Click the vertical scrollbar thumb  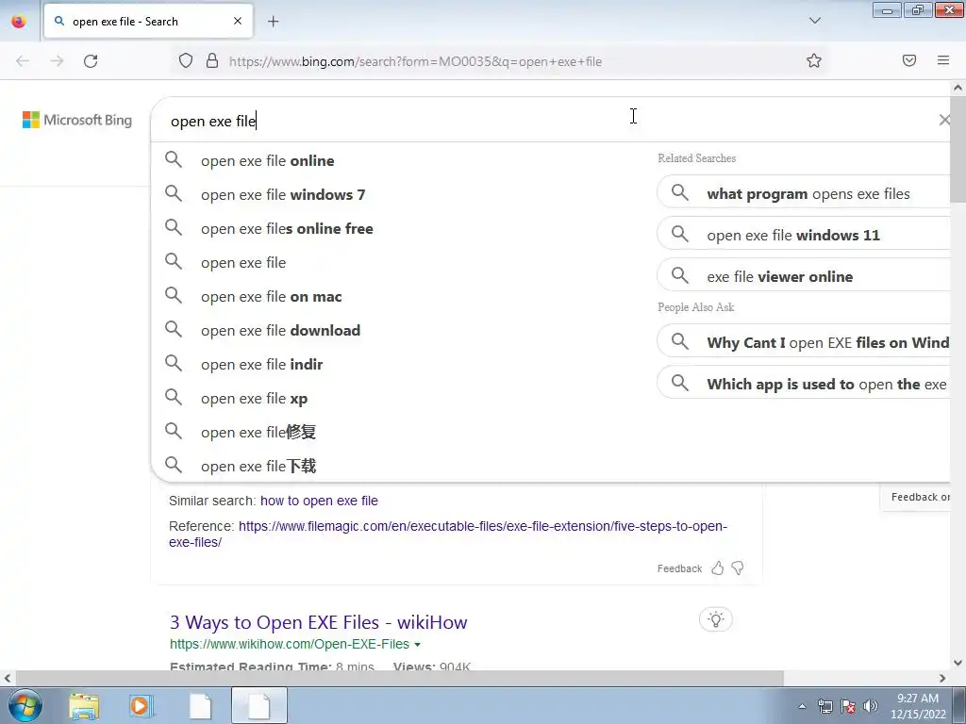958,149
